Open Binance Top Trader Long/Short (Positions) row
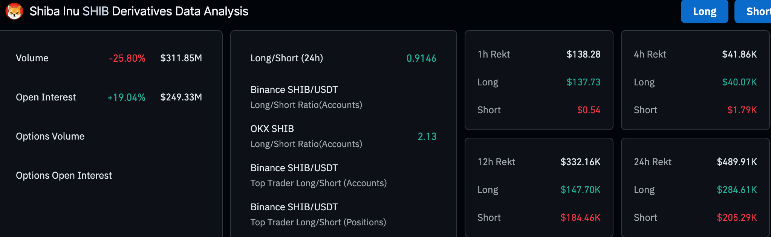771x237 pixels. coord(343,214)
